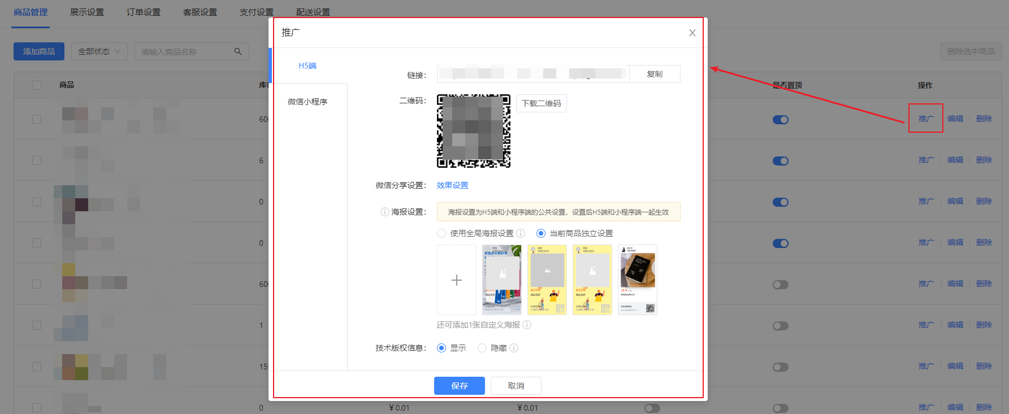Select 隐藏 for 技术版权信息
1009x414 pixels.
[x=482, y=348]
